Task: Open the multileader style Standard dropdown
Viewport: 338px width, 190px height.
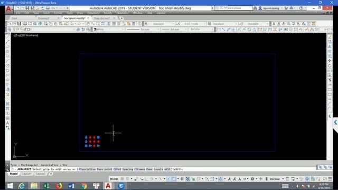Action: pyautogui.click(x=257, y=24)
